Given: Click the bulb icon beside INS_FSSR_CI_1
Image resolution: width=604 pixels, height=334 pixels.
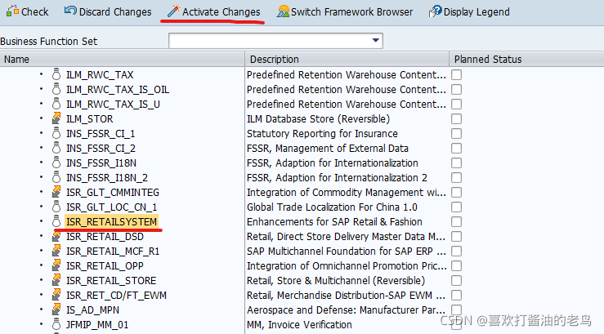Looking at the screenshot, I should (56, 133).
